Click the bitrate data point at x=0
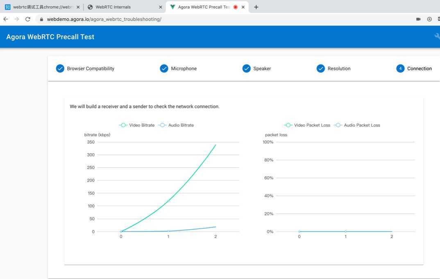The image size is (440, 279). click(121, 232)
